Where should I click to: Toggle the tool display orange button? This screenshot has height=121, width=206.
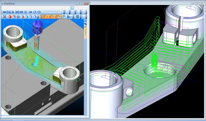pyautogui.click(x=47, y=17)
